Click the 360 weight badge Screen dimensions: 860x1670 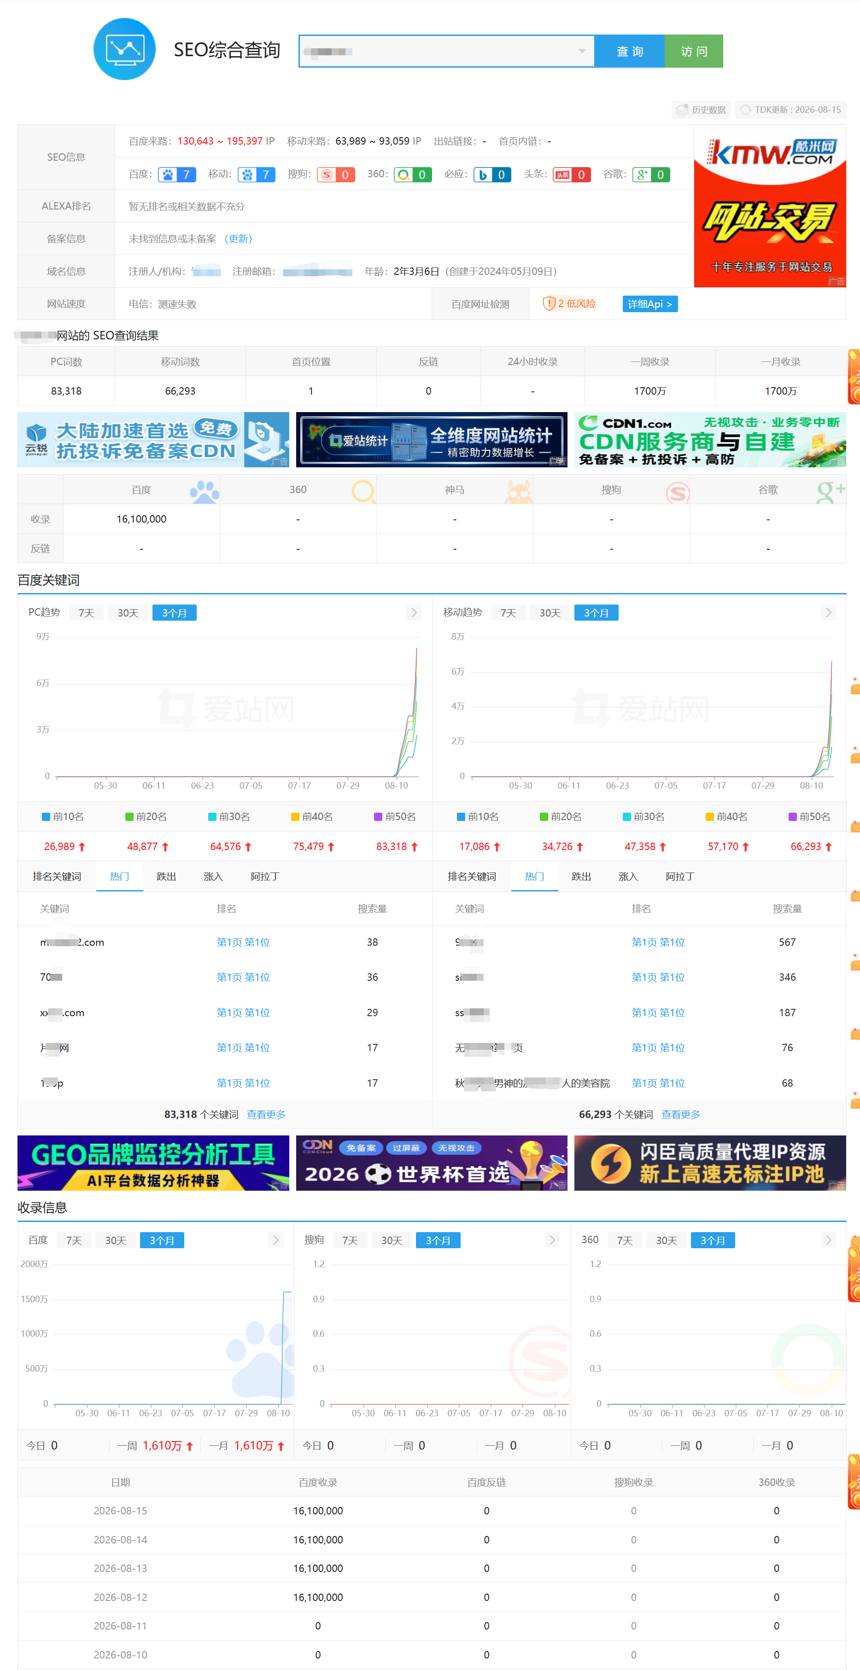coord(413,175)
